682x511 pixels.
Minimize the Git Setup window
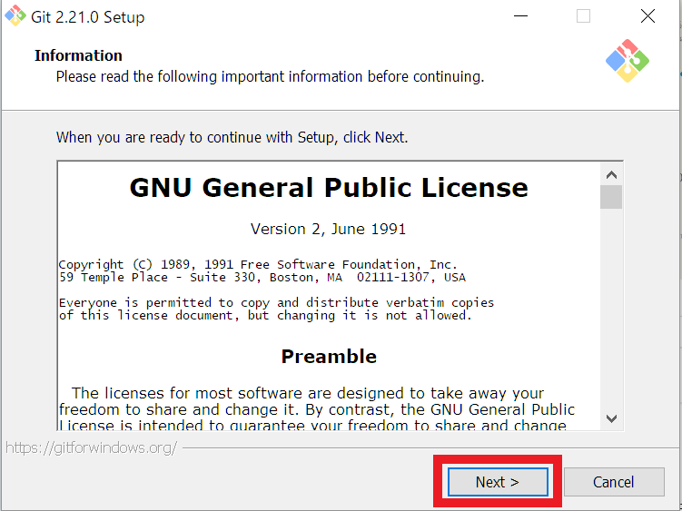pyautogui.click(x=520, y=16)
